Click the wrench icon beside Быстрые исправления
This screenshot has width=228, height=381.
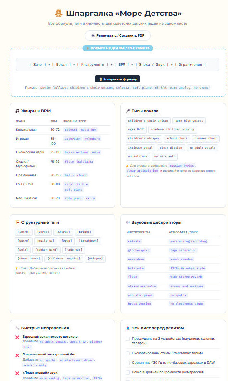[17, 328]
